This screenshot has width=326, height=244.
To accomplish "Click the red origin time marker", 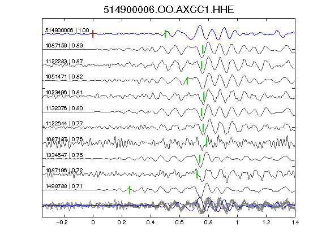I will (x=93, y=34).
